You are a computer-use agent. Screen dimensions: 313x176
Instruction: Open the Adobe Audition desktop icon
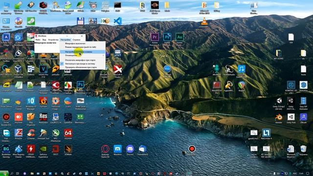point(179,37)
